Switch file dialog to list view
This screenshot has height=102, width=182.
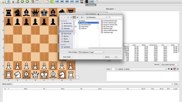tap(71, 17)
